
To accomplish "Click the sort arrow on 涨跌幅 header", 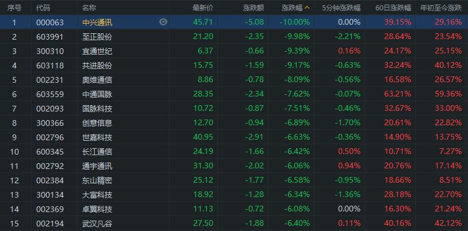I will (x=307, y=8).
